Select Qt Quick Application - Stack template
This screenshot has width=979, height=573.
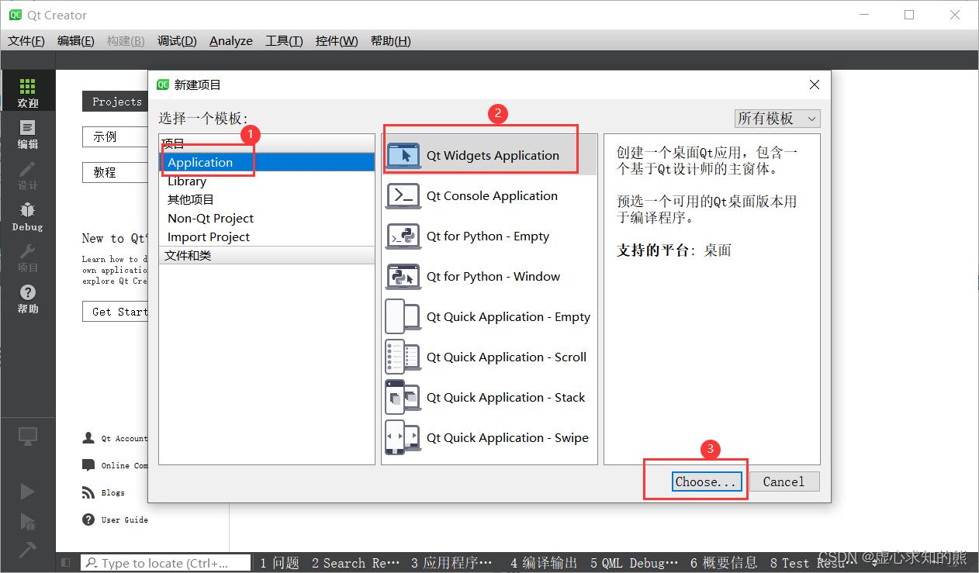pyautogui.click(x=490, y=398)
